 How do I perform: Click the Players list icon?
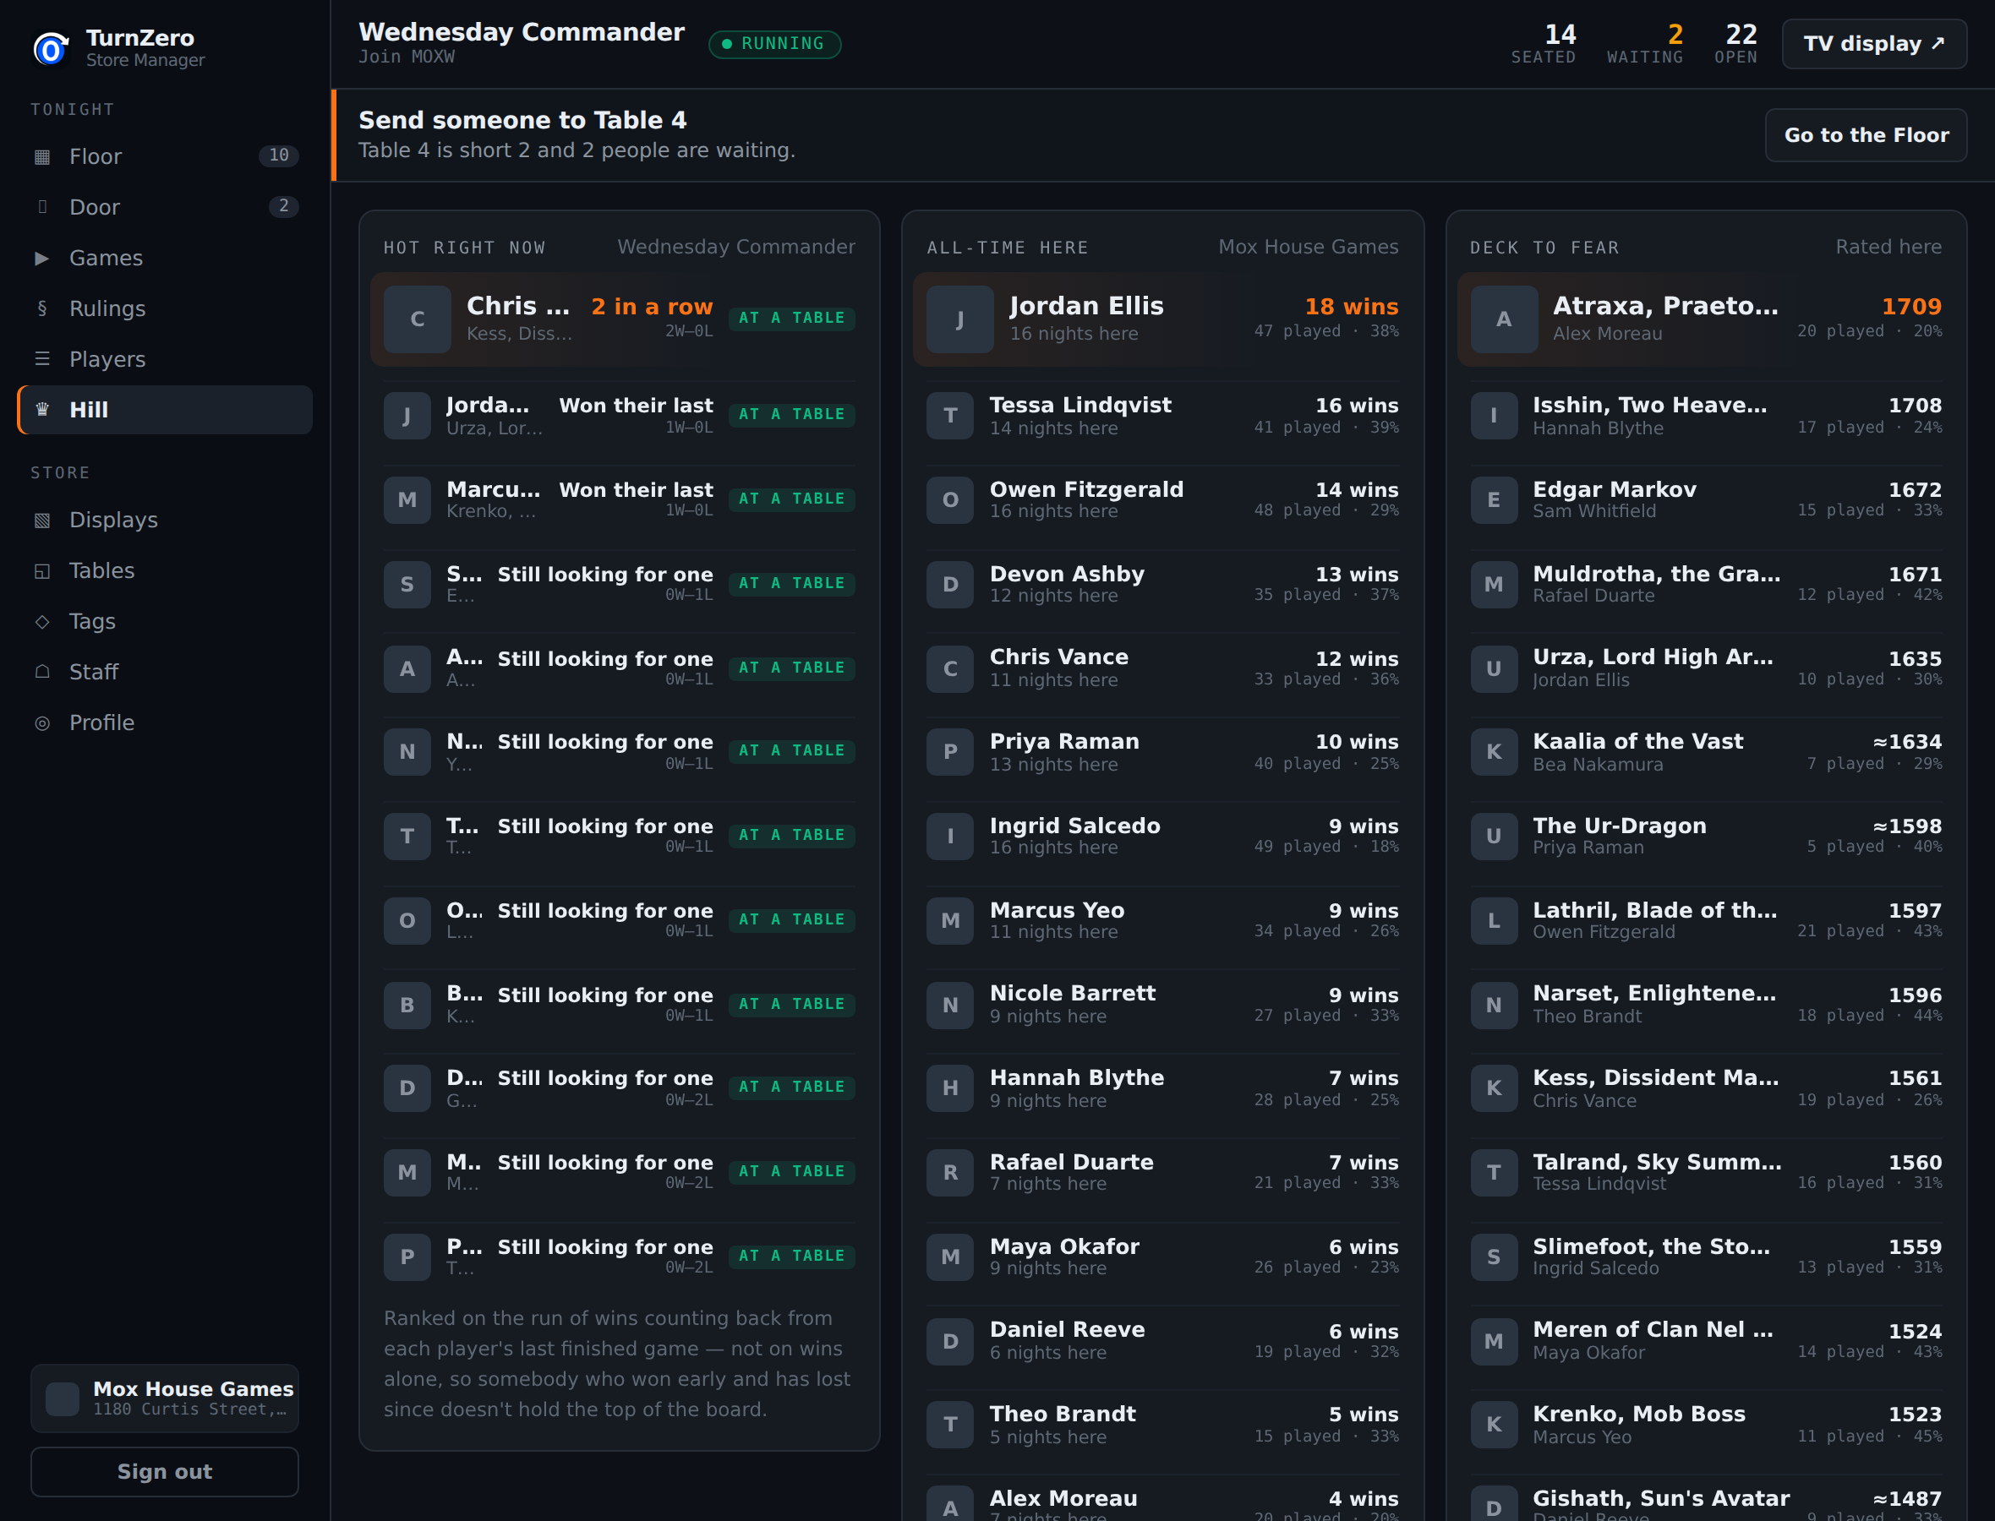[x=41, y=359]
